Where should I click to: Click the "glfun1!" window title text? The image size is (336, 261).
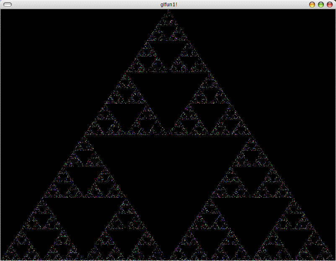coord(169,4)
